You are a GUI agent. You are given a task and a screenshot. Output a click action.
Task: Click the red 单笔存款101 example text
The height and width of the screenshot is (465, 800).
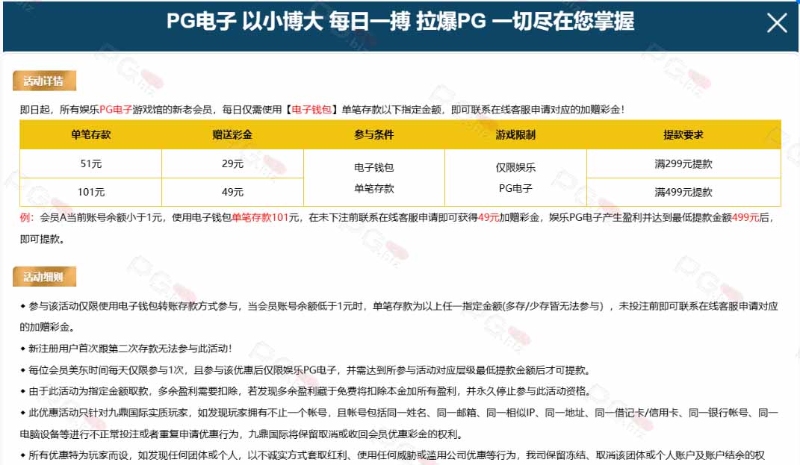(x=260, y=217)
